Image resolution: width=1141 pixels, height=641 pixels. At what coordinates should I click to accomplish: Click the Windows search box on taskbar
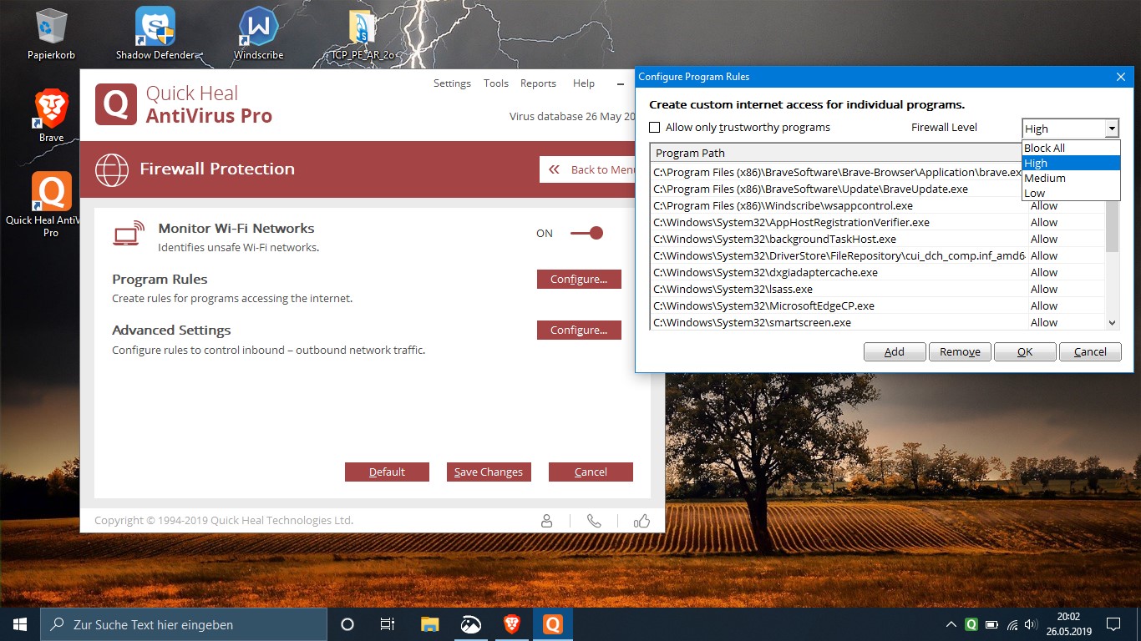click(184, 624)
